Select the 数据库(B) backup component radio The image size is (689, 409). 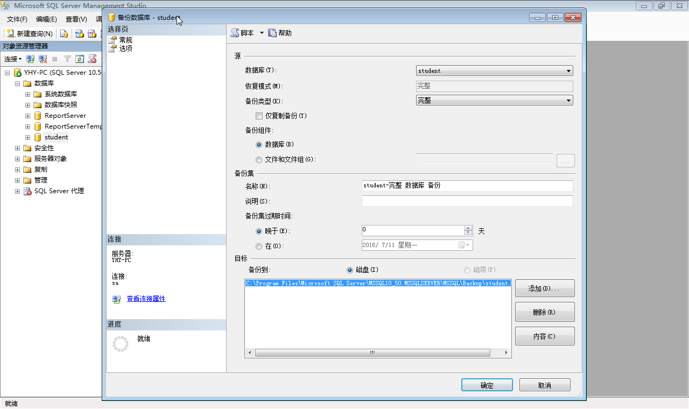(x=259, y=145)
